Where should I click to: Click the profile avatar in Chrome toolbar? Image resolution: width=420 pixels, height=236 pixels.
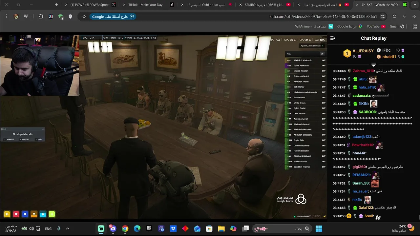click(16, 16)
